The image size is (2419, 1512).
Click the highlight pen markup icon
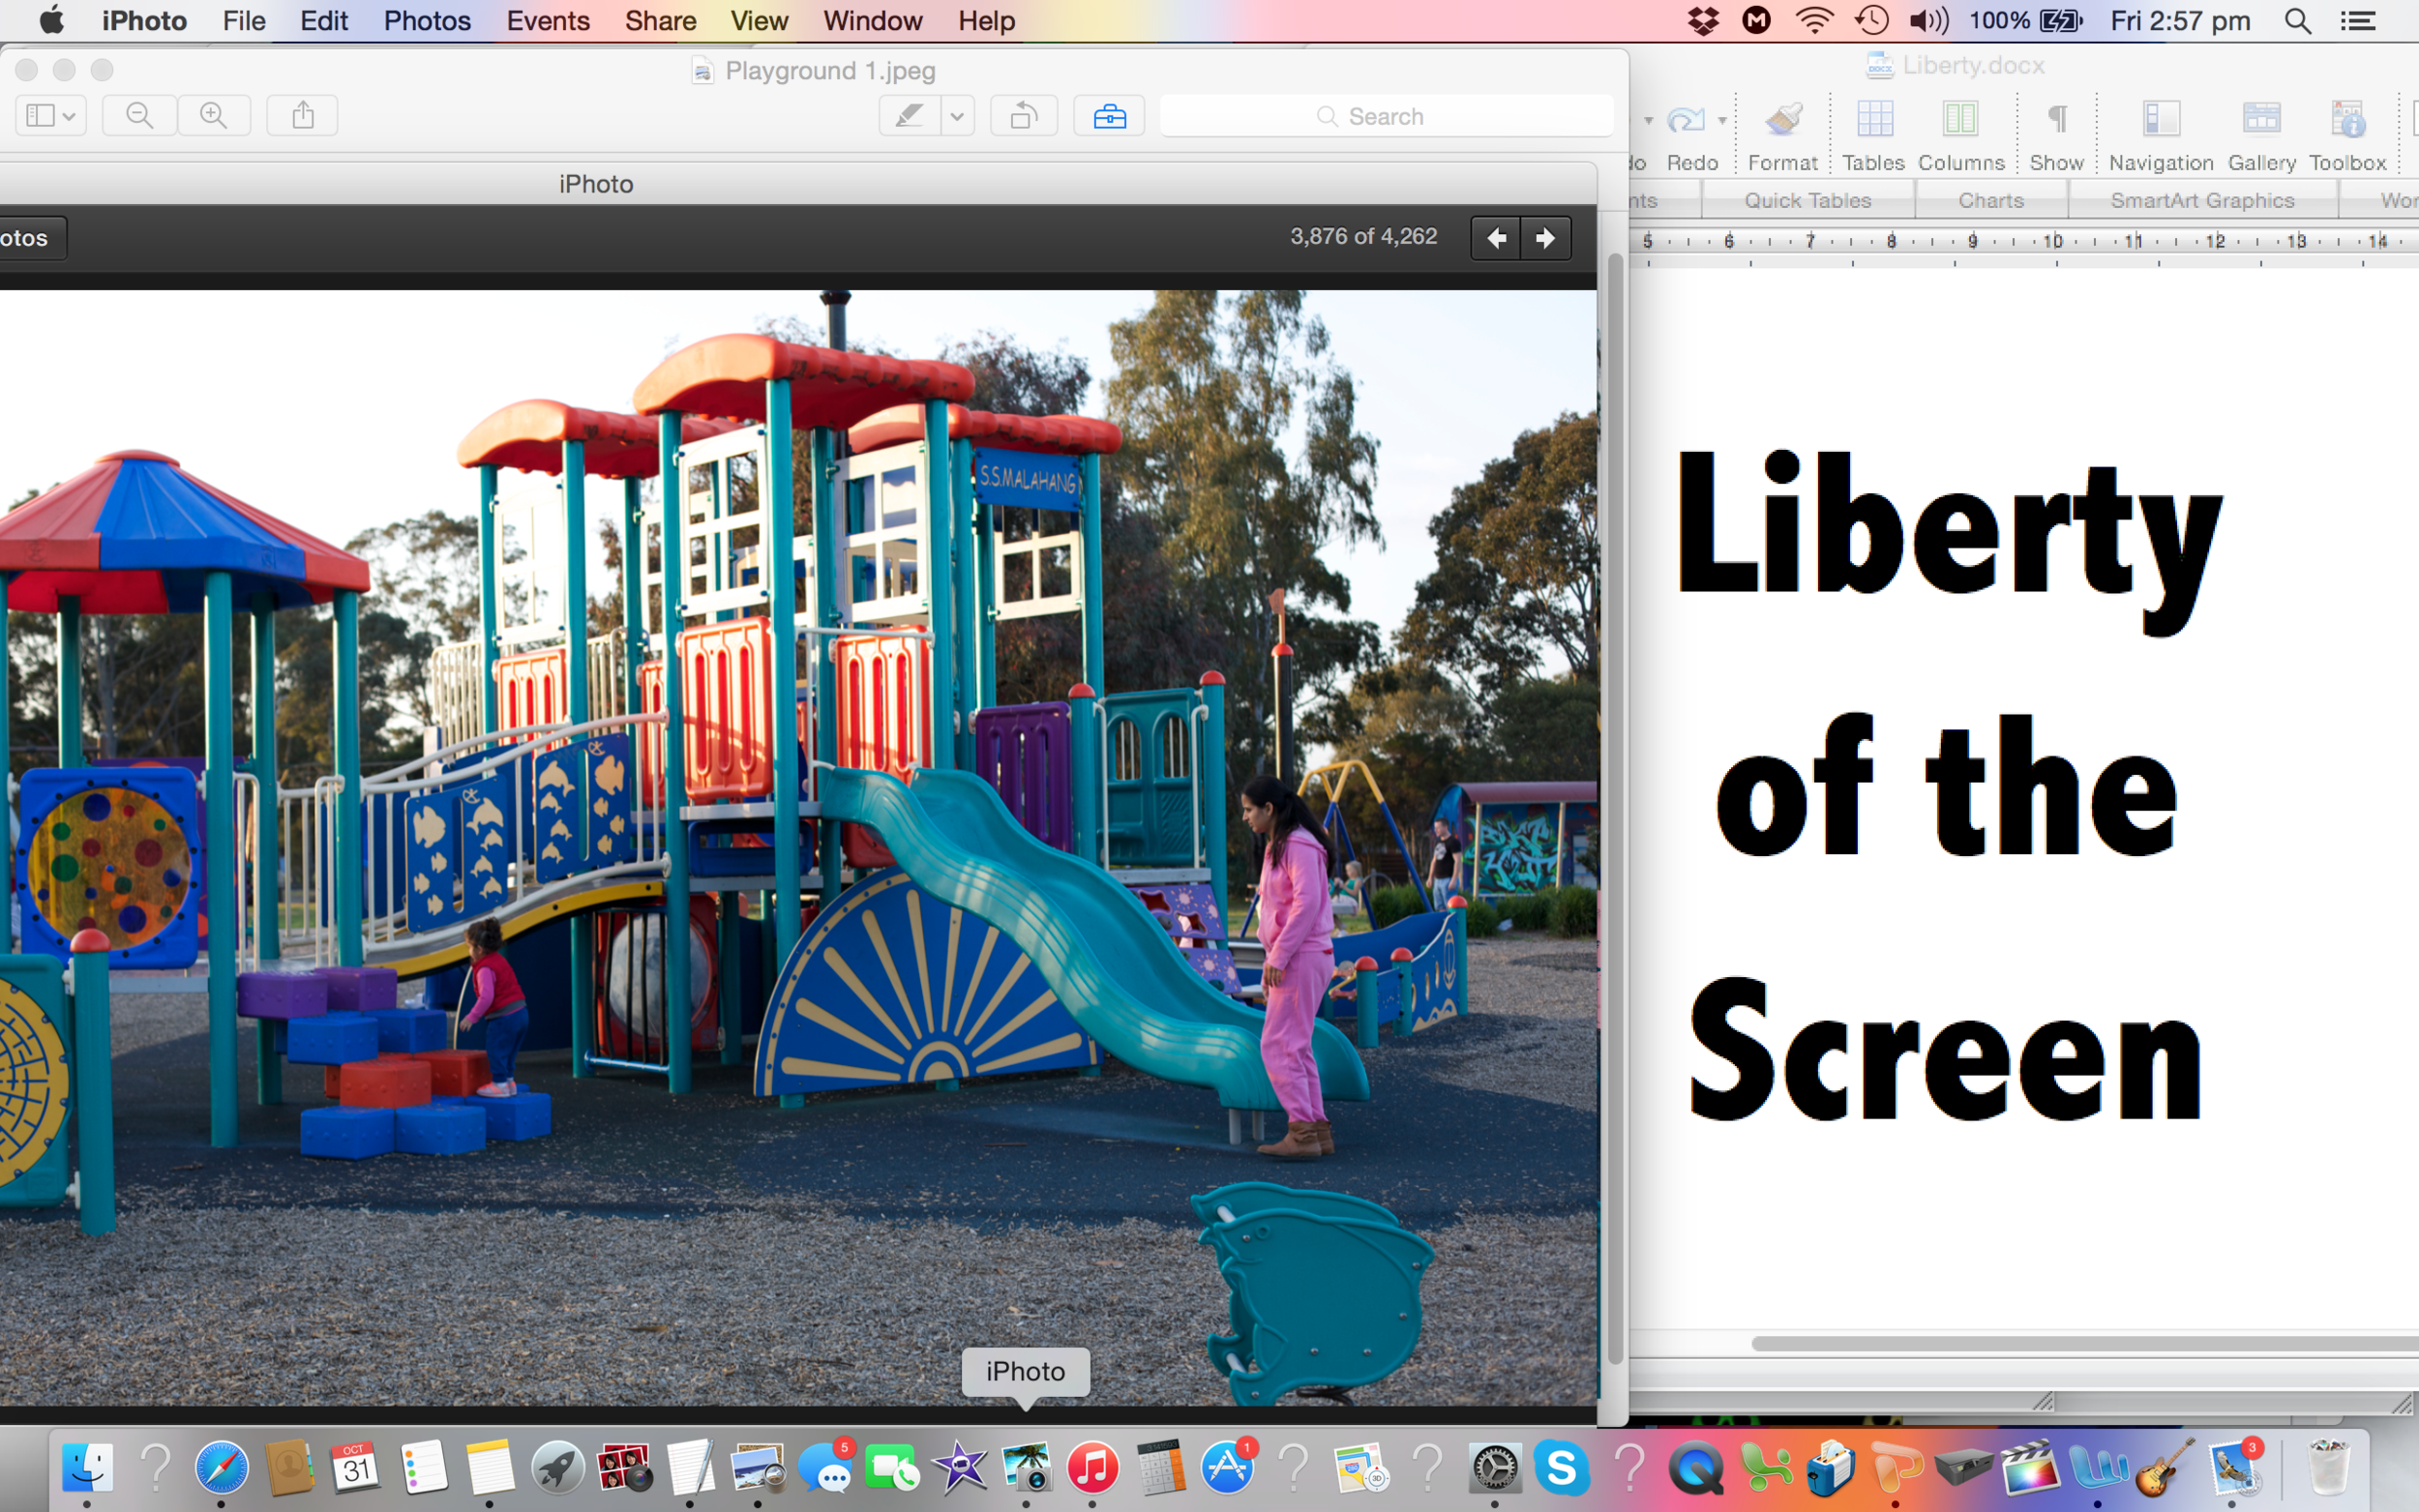tap(909, 116)
